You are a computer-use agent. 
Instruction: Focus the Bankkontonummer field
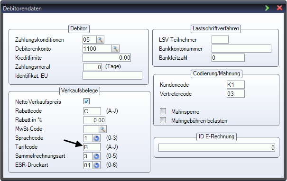click(x=241, y=49)
